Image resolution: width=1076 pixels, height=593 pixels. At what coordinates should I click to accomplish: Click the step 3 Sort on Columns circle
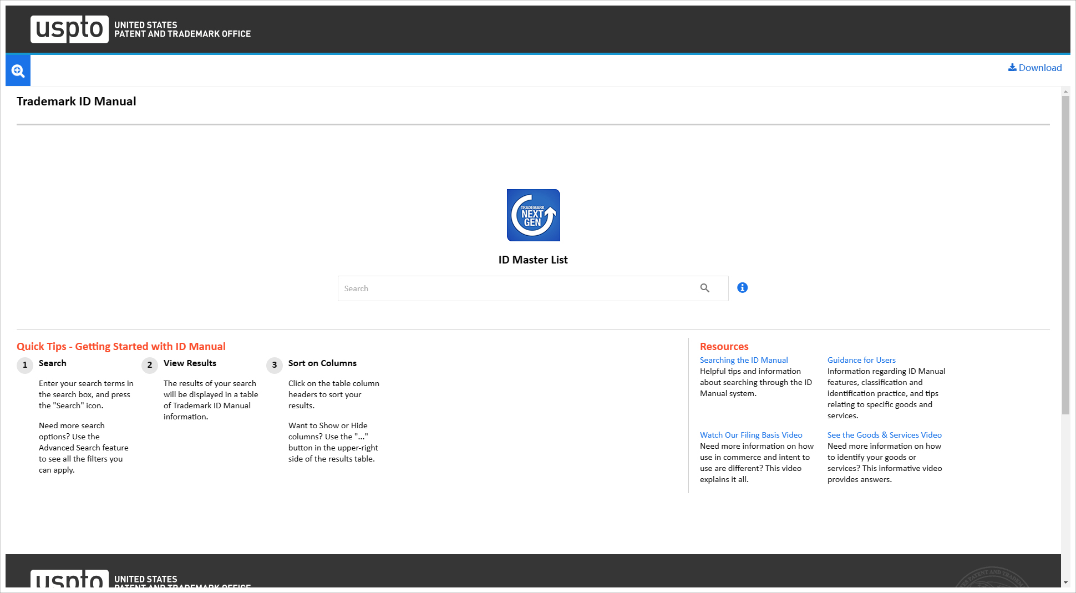coord(275,365)
